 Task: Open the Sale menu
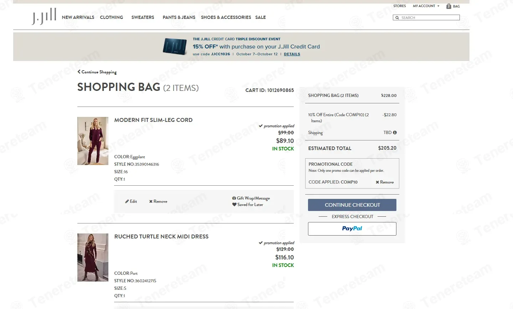[261, 17]
